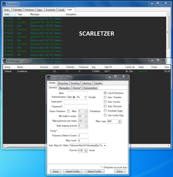Screen dimensions: 173x177
Task: Click the Password input field
Action: (76, 106)
